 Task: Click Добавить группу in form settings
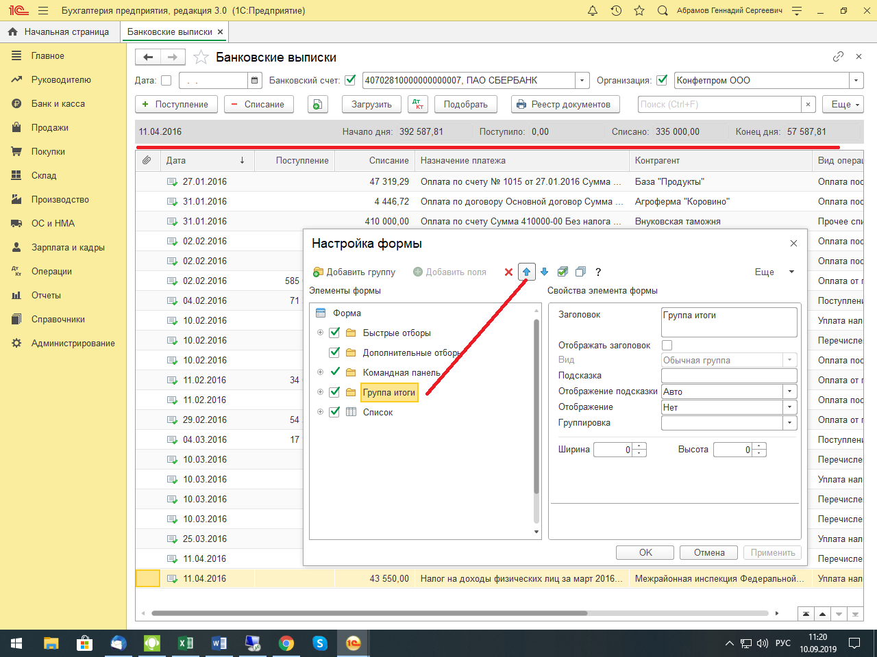[x=354, y=272]
